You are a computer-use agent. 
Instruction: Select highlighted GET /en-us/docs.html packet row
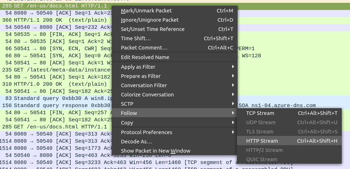(x=54, y=6)
